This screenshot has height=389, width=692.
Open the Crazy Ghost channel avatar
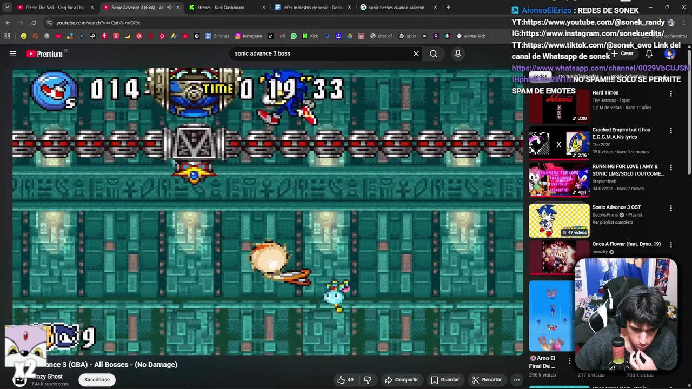[x=20, y=380]
